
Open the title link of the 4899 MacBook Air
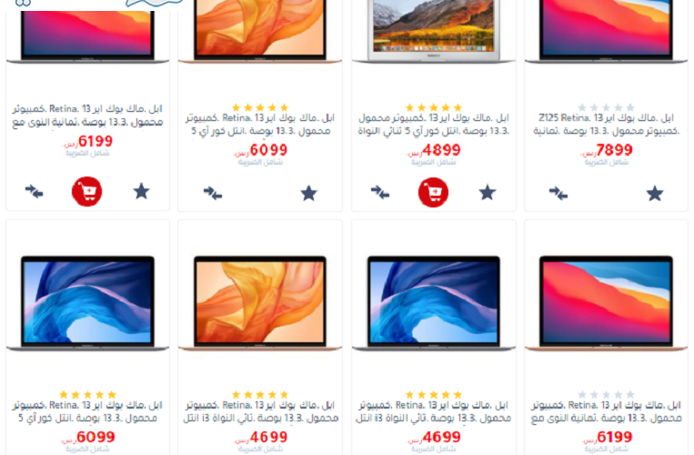click(x=434, y=124)
